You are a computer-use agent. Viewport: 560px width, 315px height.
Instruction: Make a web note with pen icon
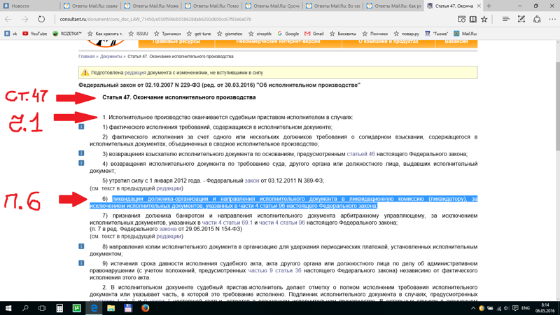(521, 20)
